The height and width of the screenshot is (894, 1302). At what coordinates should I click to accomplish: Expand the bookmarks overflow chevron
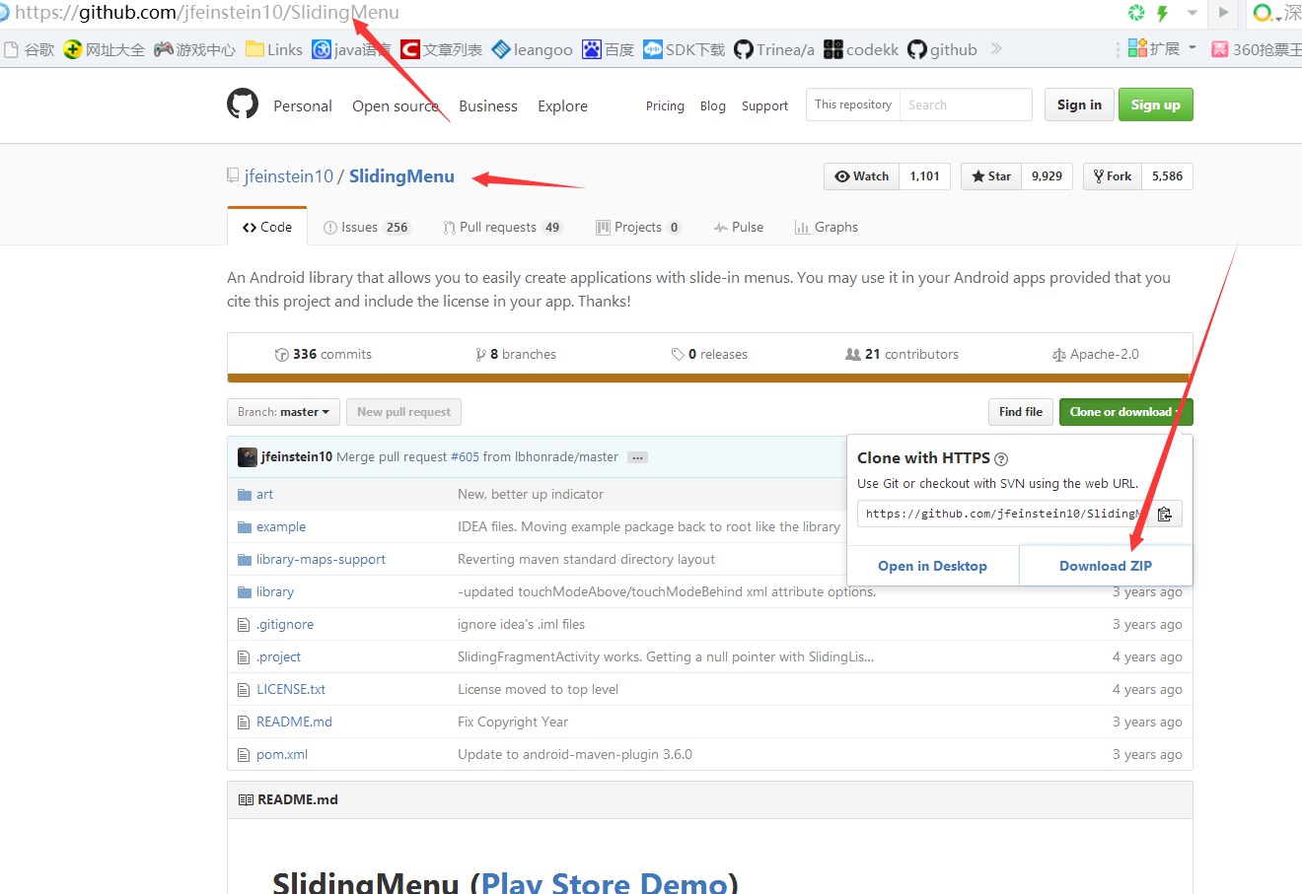tap(996, 48)
